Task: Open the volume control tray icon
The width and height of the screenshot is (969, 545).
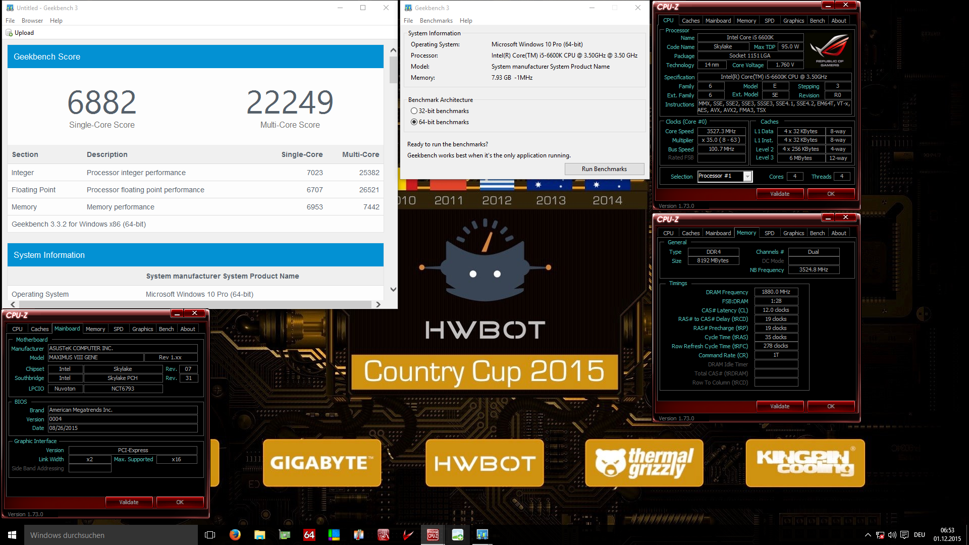Action: (892, 535)
